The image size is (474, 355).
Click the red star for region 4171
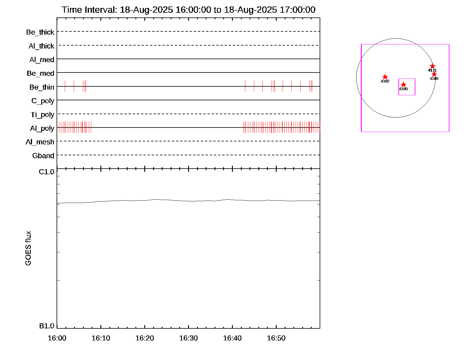pyautogui.click(x=432, y=66)
